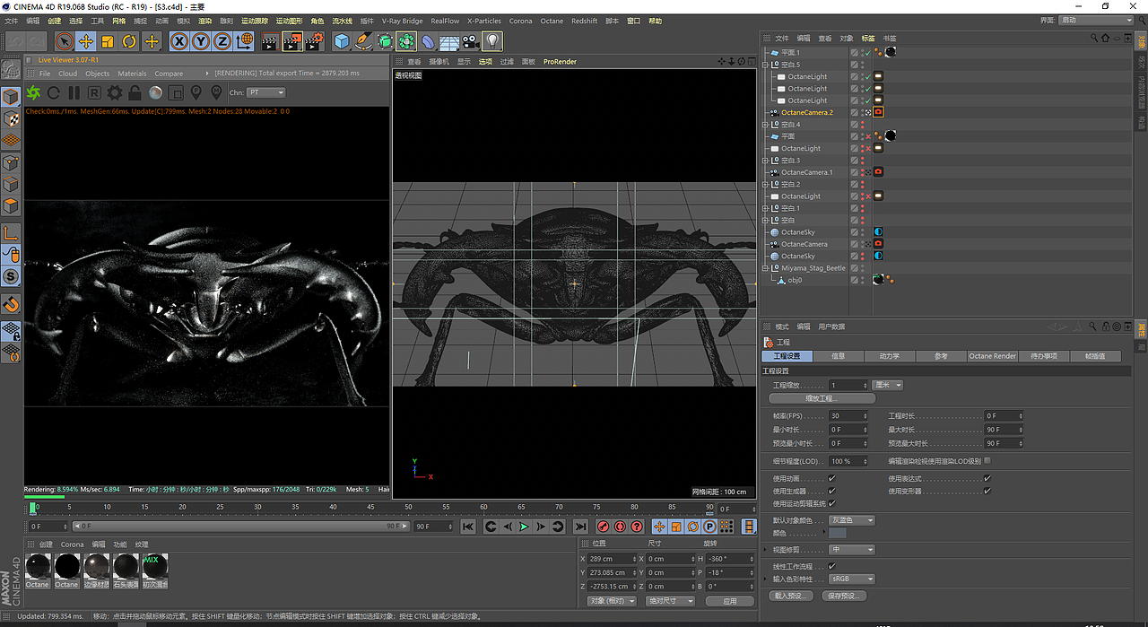This screenshot has height=627, width=1148.
Task: Click the 保存预设... button
Action: 845,596
